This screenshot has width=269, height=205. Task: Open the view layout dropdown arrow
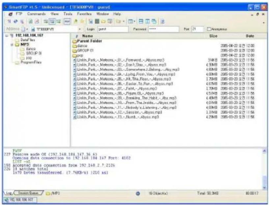point(135,21)
